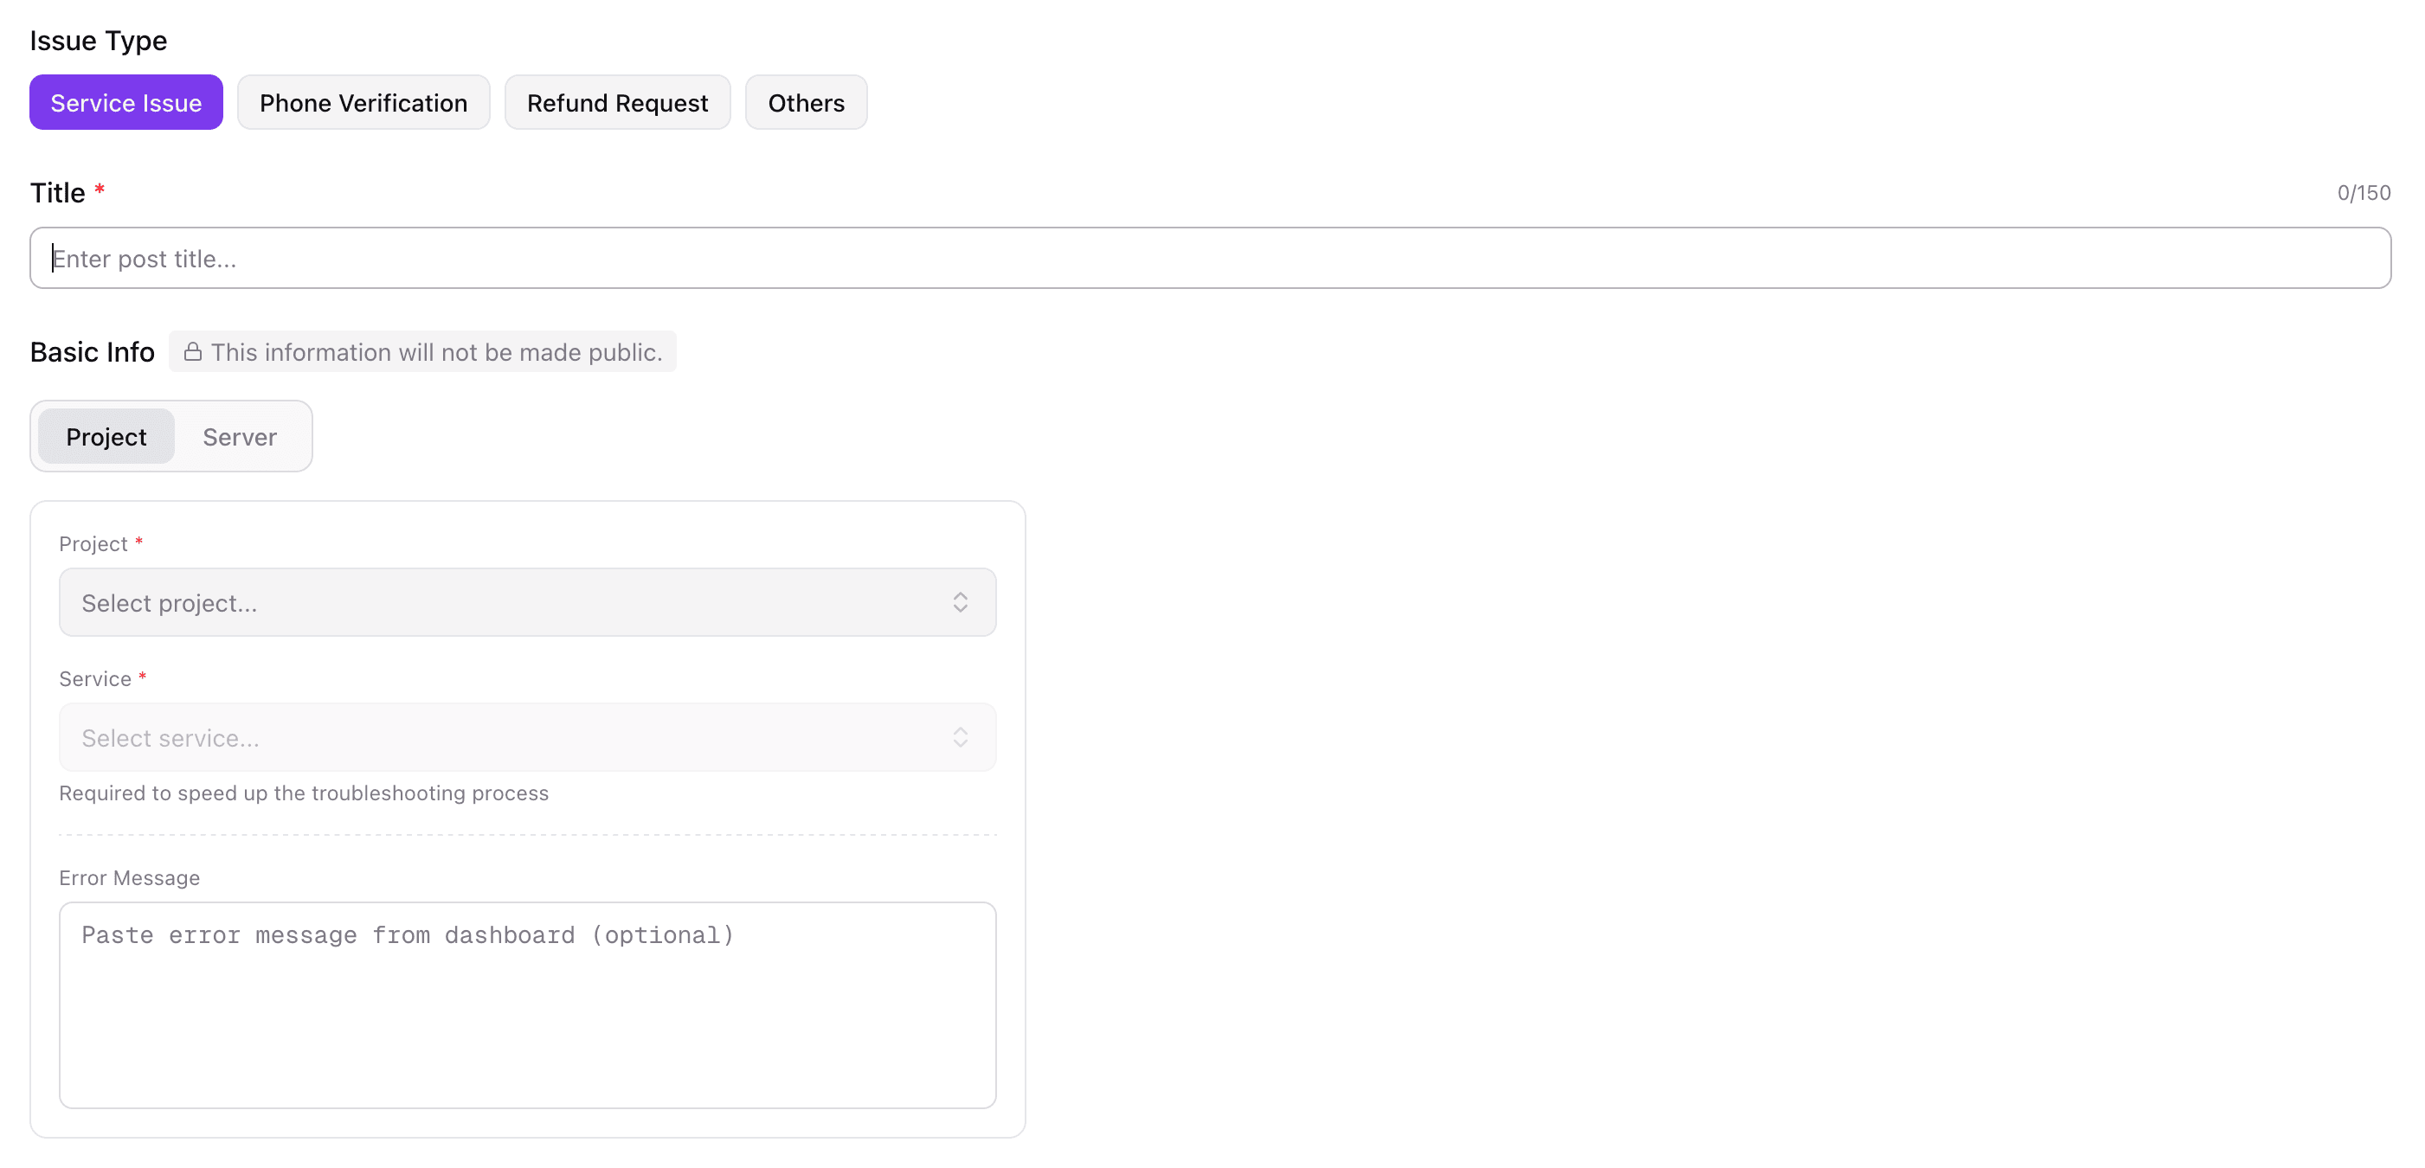Select the Others issue type

(x=805, y=103)
